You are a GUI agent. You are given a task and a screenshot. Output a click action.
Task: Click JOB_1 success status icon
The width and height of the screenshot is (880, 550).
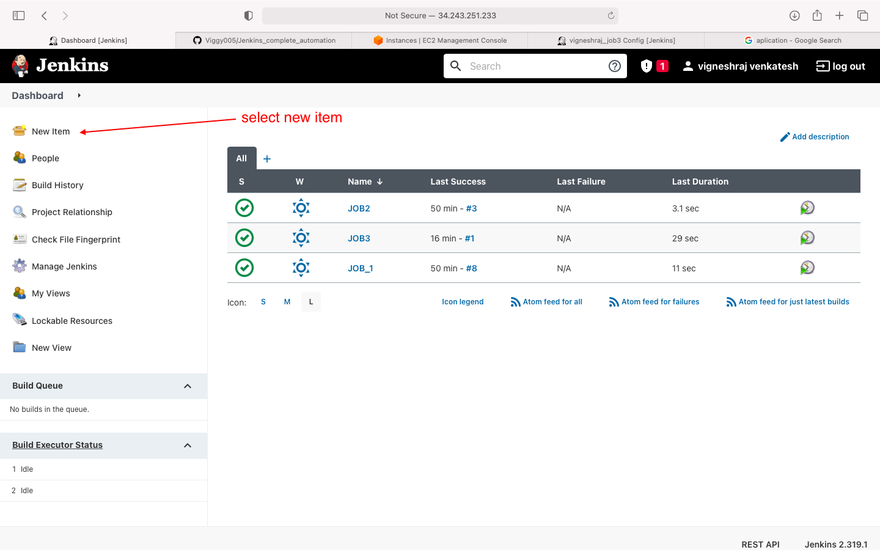pos(244,268)
